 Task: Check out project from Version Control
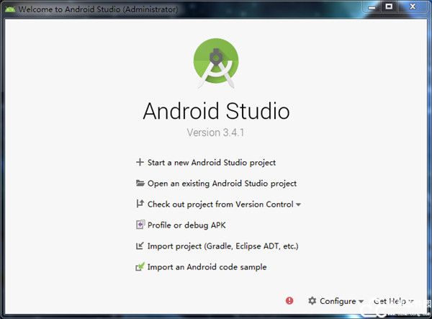pos(220,205)
